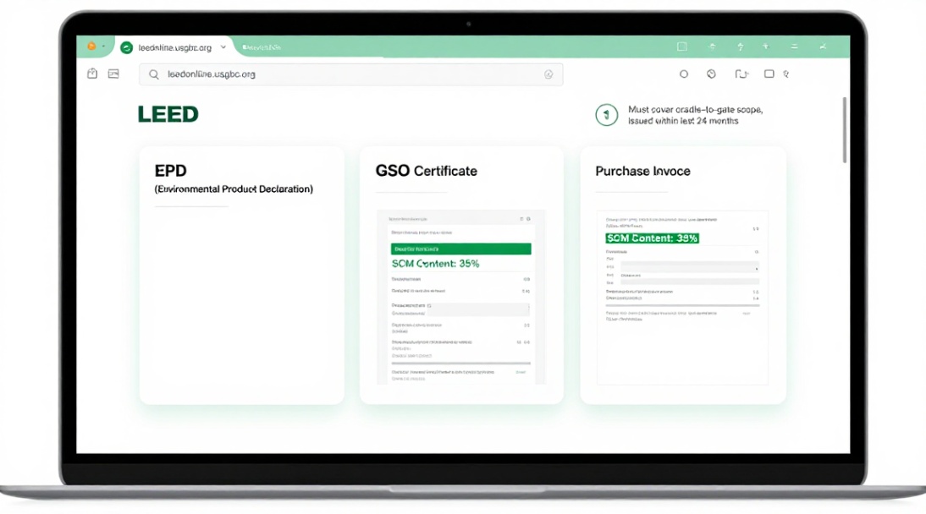Viewport: 926px width, 514px height.
Task: Click the highlighted 'SCM Content: 35%' on the invoice
Action: 652,238
